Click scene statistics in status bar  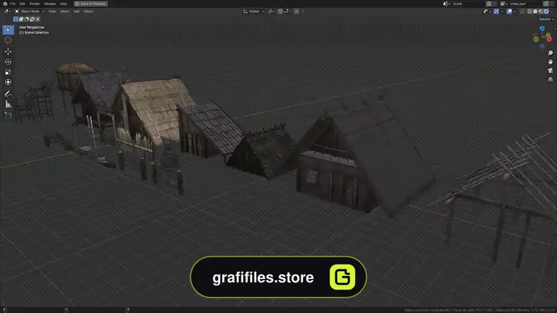coord(479,310)
